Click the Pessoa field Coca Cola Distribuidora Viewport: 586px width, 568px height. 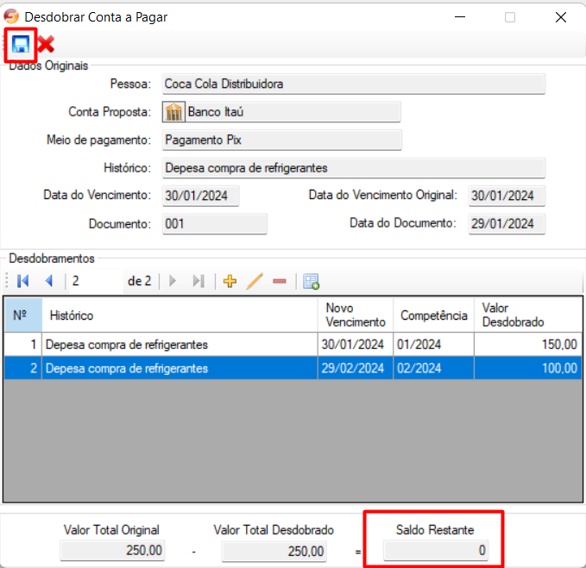tap(354, 84)
